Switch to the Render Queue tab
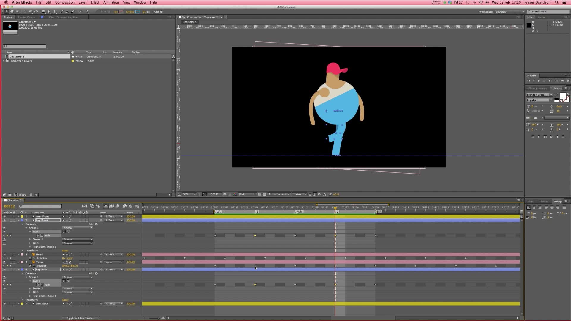This screenshot has height=321, width=571. click(x=26, y=17)
